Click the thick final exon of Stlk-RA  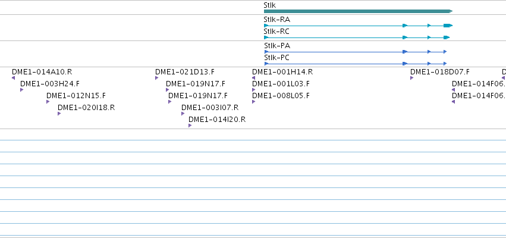[x=448, y=26]
